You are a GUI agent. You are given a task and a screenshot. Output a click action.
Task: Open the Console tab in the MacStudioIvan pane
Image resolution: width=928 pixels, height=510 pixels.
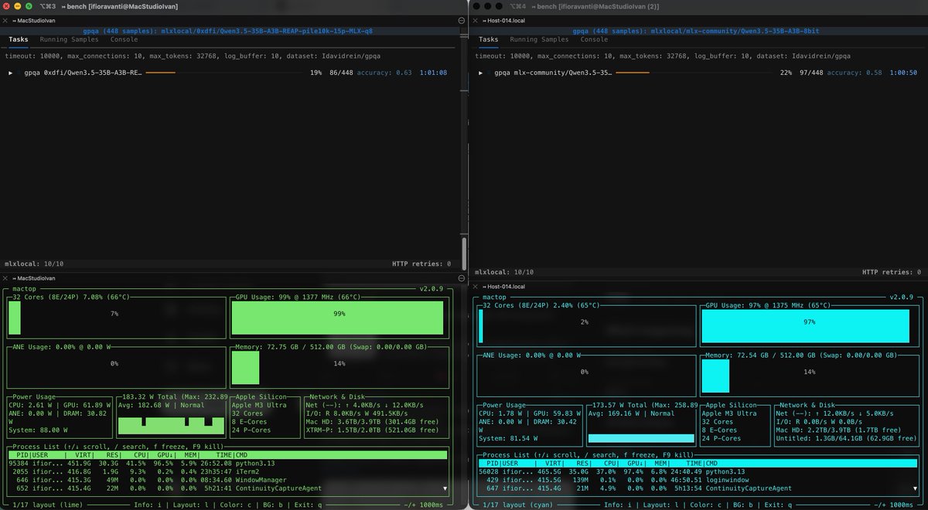(x=124, y=39)
